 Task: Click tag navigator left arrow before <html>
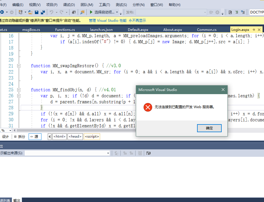click(49, 136)
